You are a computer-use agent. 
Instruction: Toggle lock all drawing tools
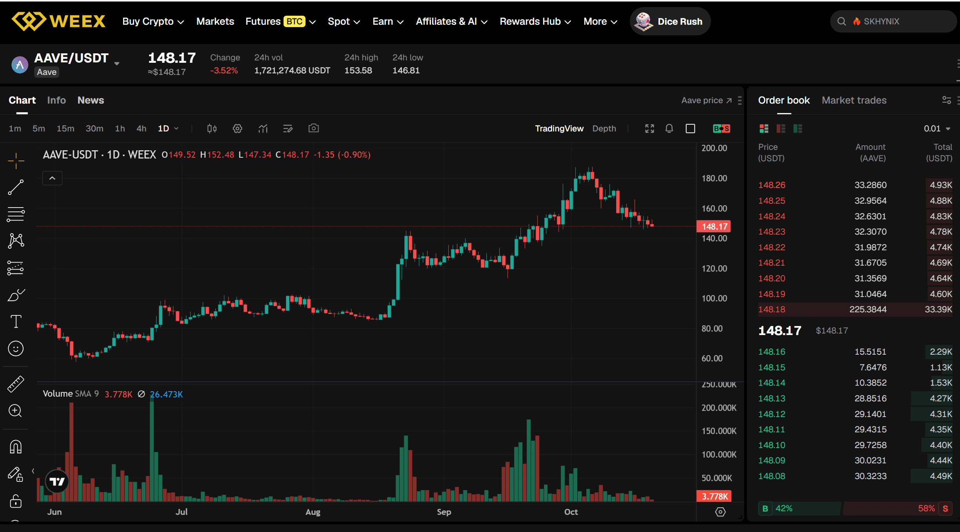(x=16, y=501)
